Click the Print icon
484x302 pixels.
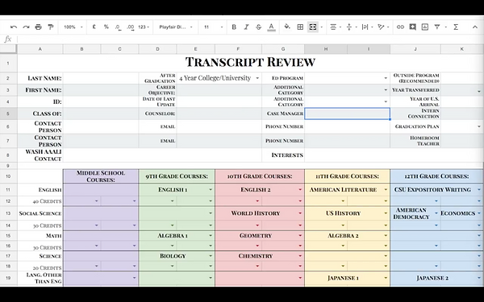38,27
